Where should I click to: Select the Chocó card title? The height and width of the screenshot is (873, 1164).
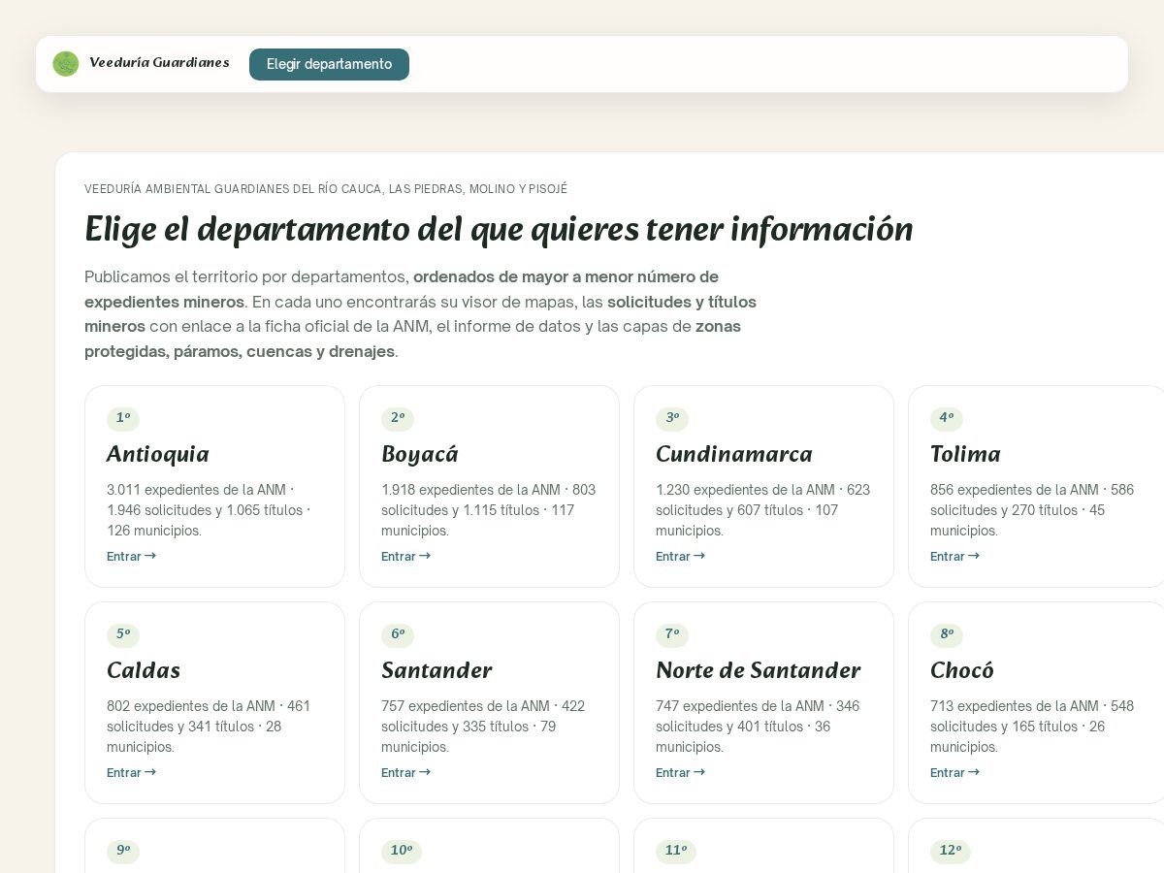[962, 670]
